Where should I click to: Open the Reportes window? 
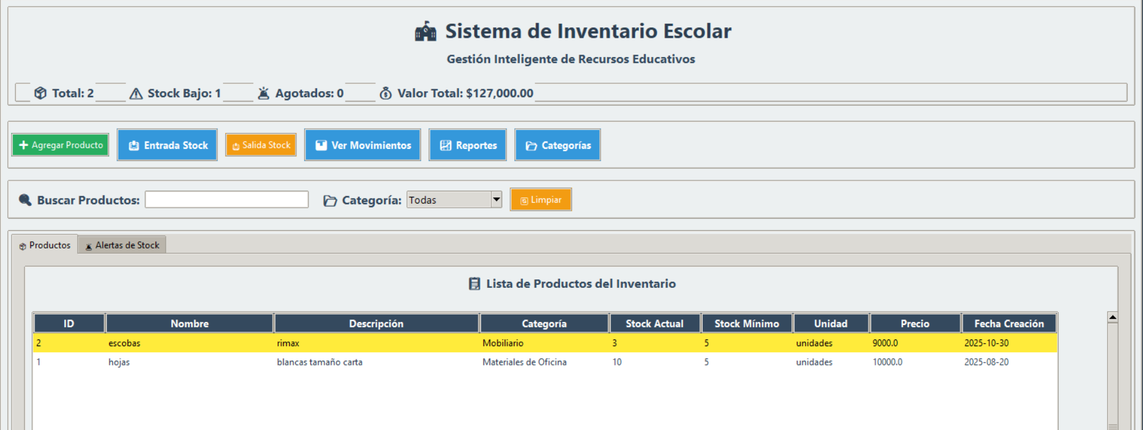click(468, 145)
